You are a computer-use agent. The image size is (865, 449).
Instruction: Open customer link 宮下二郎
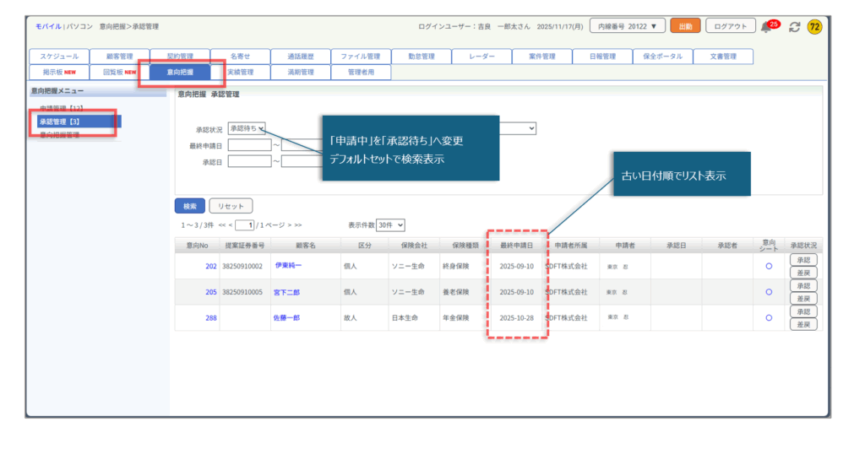tap(286, 293)
